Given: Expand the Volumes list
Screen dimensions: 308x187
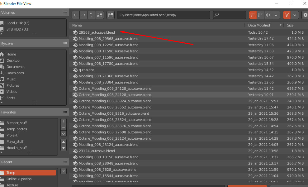Looking at the screenshot, I should point(2,34).
